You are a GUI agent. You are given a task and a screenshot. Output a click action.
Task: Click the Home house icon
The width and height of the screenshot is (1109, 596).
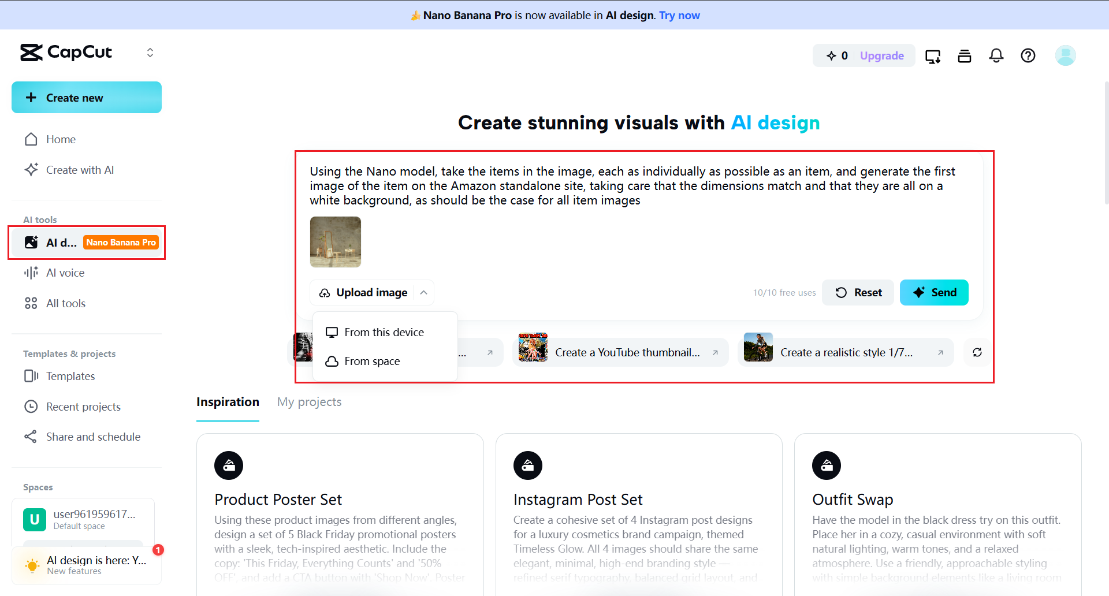31,139
